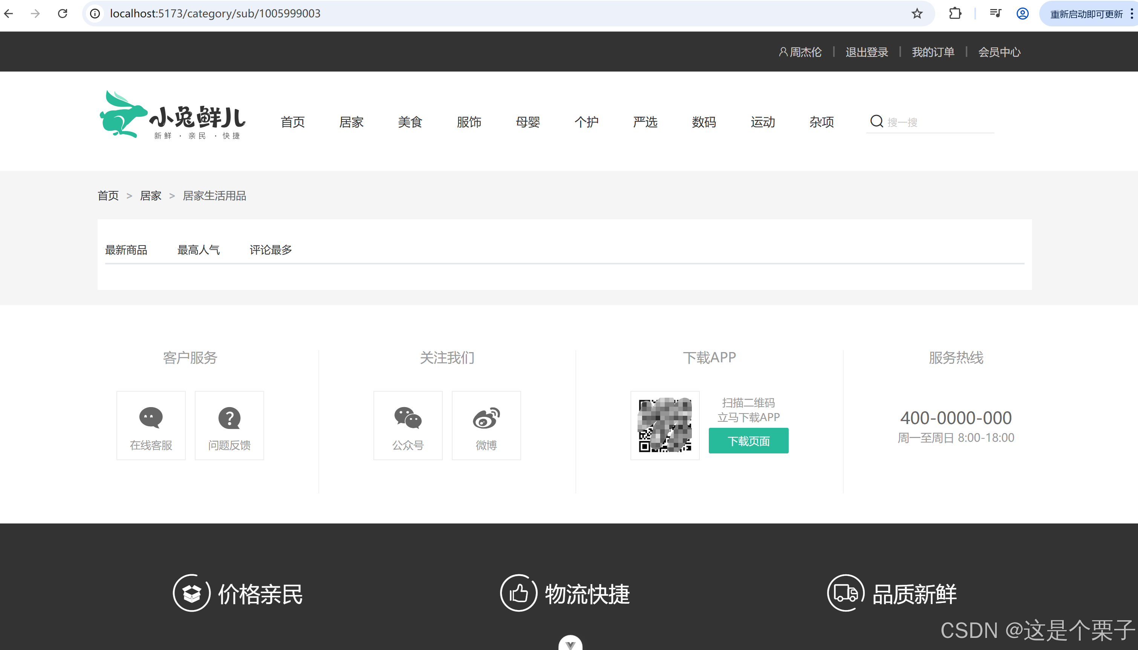1138x650 pixels.
Task: Click the 小兔鲜儿 rabbit logo
Action: coord(172,115)
